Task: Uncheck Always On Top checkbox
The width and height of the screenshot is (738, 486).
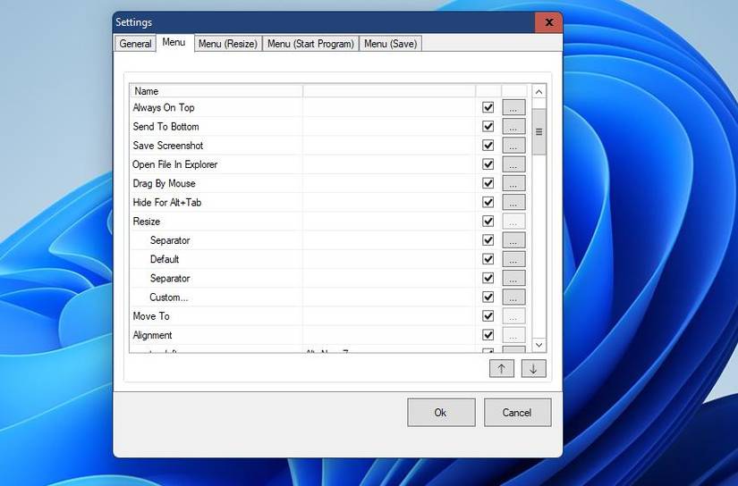Action: pyautogui.click(x=488, y=107)
